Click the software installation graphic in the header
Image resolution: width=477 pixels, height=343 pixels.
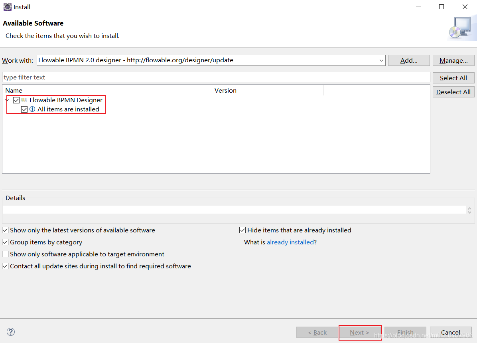click(461, 27)
